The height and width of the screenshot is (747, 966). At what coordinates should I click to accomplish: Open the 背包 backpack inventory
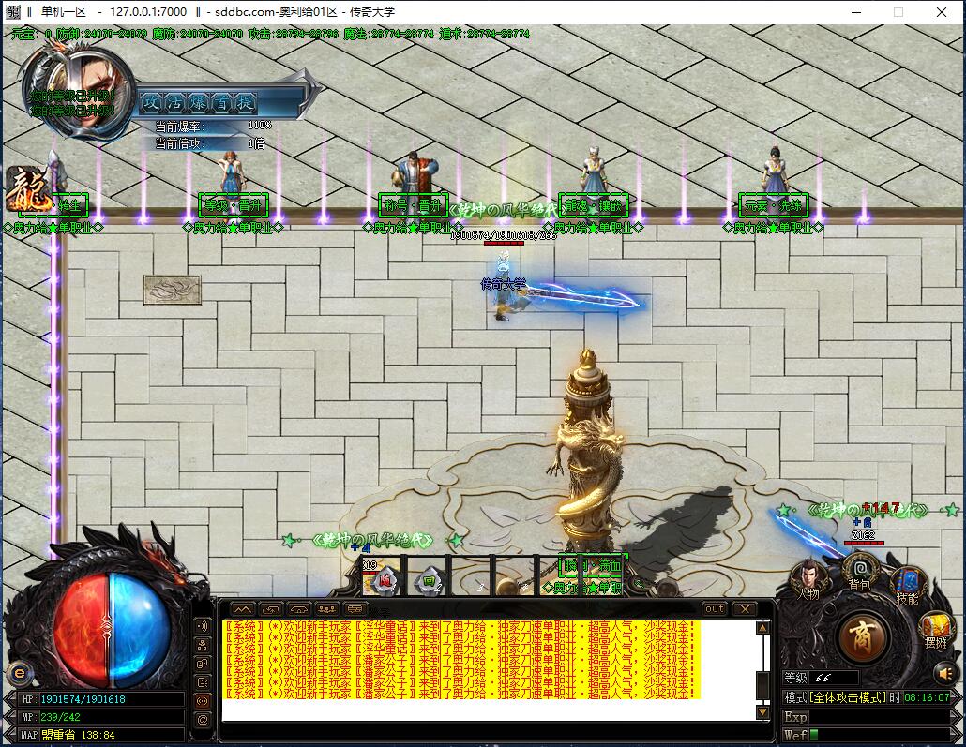[x=859, y=574]
